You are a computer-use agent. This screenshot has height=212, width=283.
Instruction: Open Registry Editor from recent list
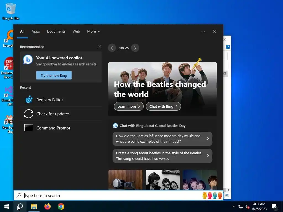(x=61, y=100)
